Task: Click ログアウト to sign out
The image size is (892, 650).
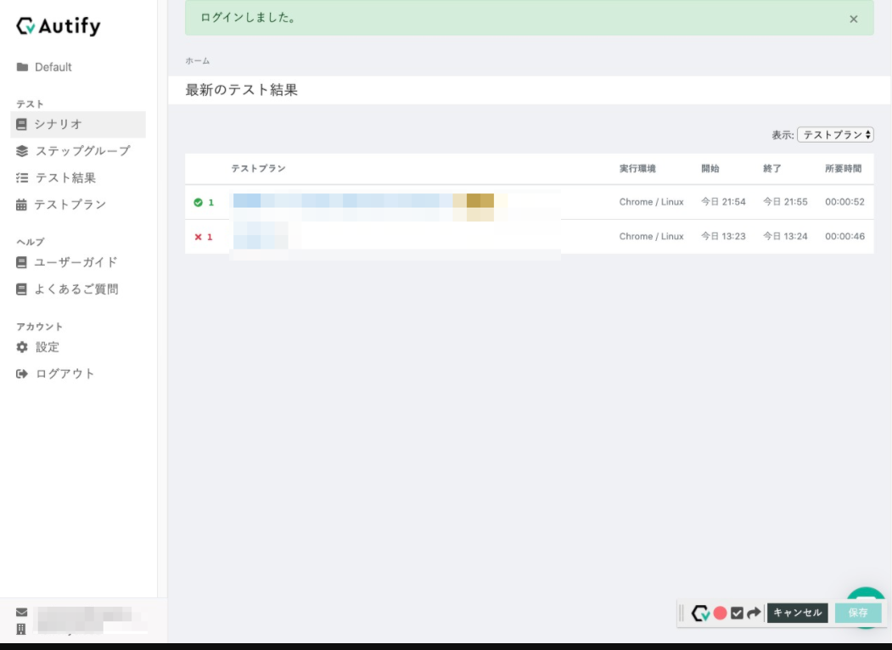Action: (55, 373)
